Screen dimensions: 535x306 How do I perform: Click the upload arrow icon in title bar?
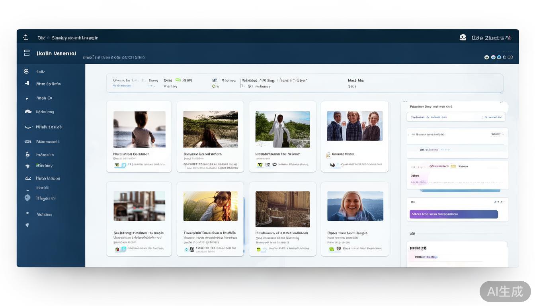pos(25,37)
